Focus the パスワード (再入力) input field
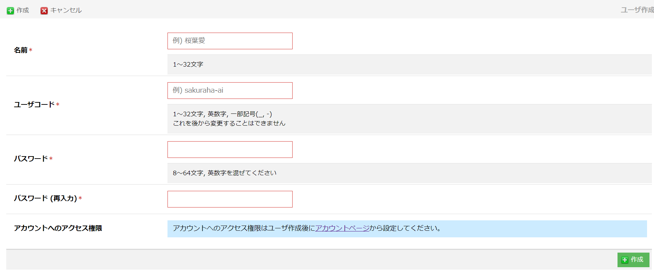Viewport: 654px width, 271px height. [230, 199]
